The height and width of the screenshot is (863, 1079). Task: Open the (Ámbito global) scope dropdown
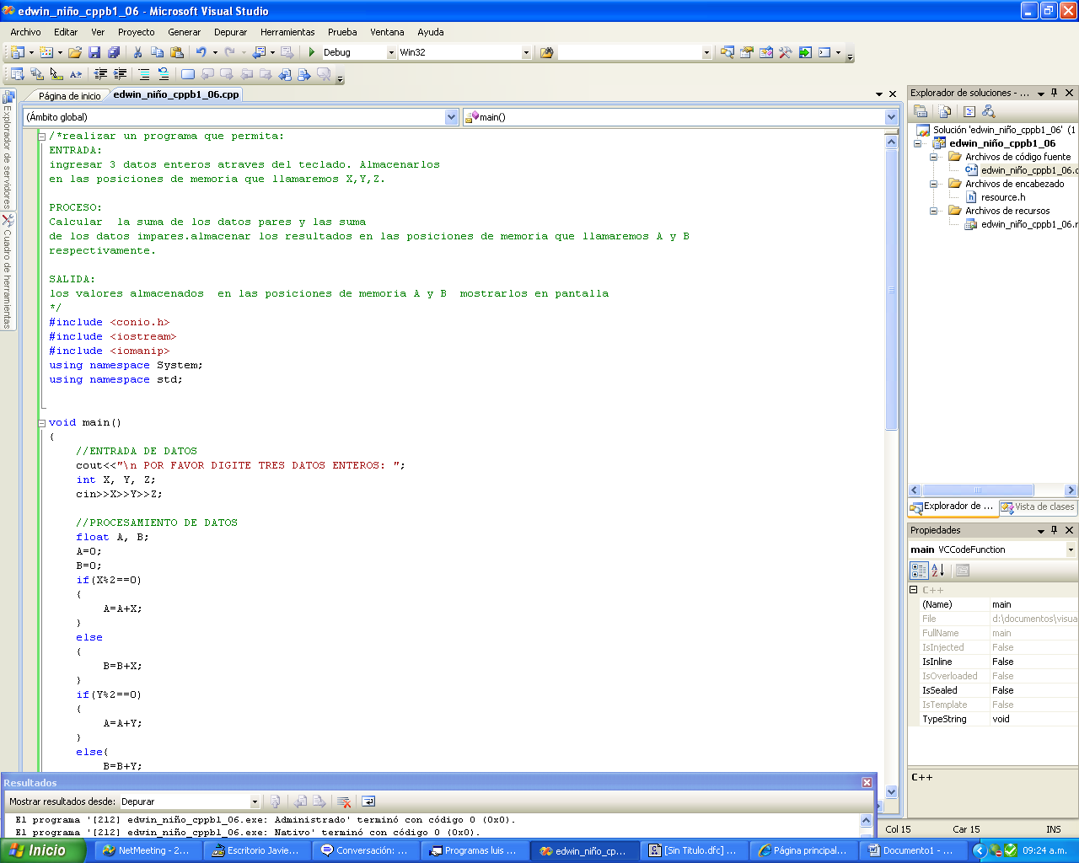pos(451,117)
